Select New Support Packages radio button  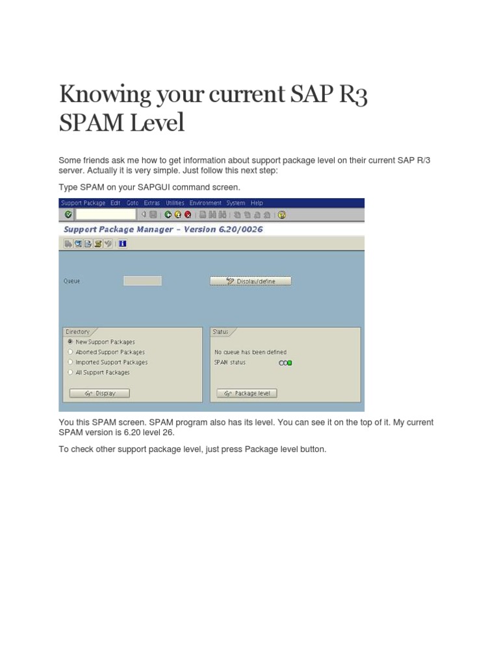pos(70,342)
